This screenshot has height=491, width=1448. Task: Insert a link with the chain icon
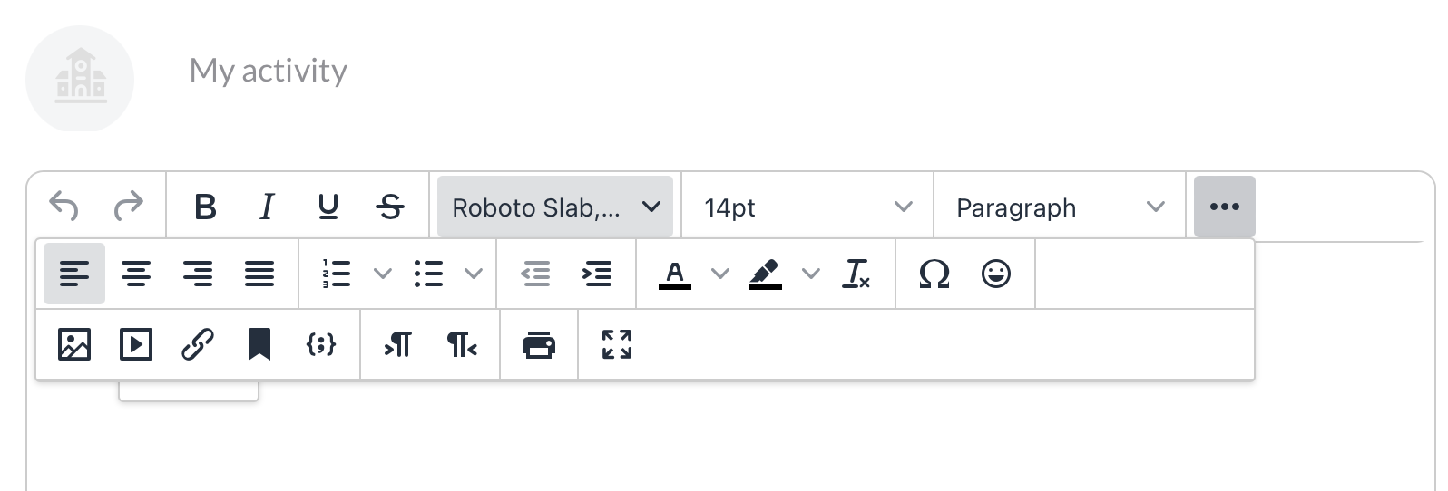[x=198, y=345]
